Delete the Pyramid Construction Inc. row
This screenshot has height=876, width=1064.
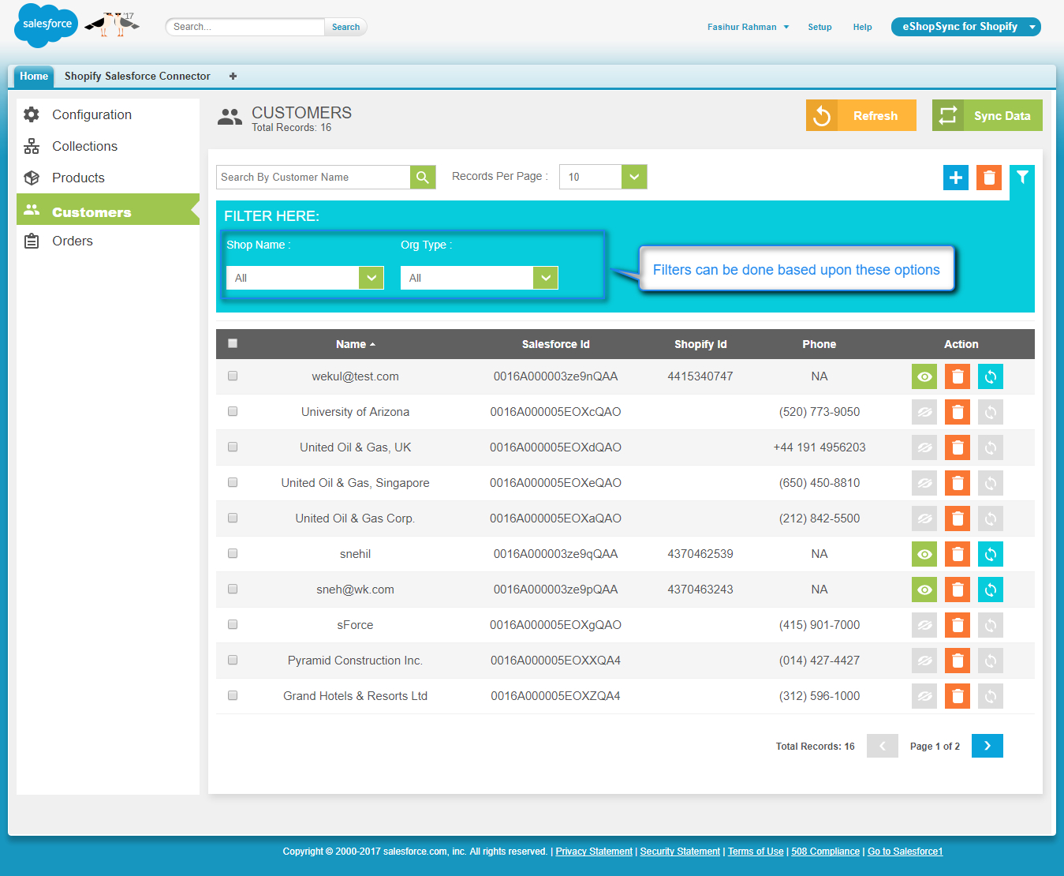point(958,661)
